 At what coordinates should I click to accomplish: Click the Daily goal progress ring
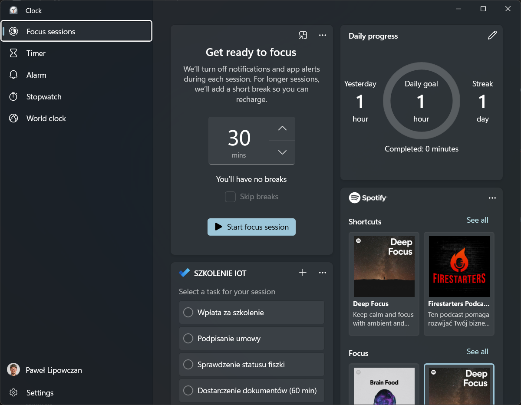coord(421,101)
